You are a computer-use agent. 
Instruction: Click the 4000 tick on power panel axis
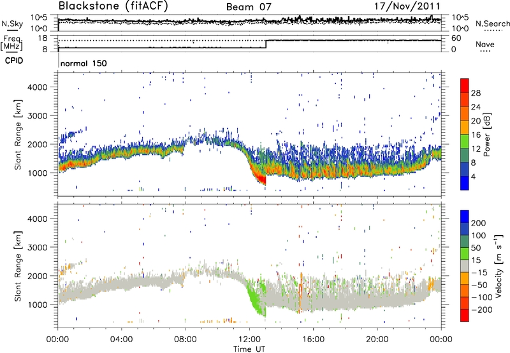[37, 87]
